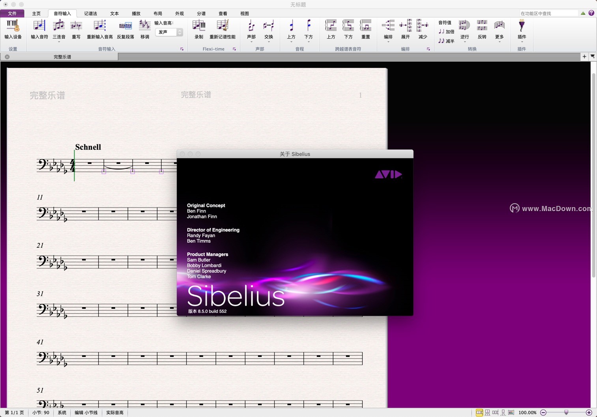Switch to the Home (主页) tab
The image size is (597, 417).
(36, 13)
